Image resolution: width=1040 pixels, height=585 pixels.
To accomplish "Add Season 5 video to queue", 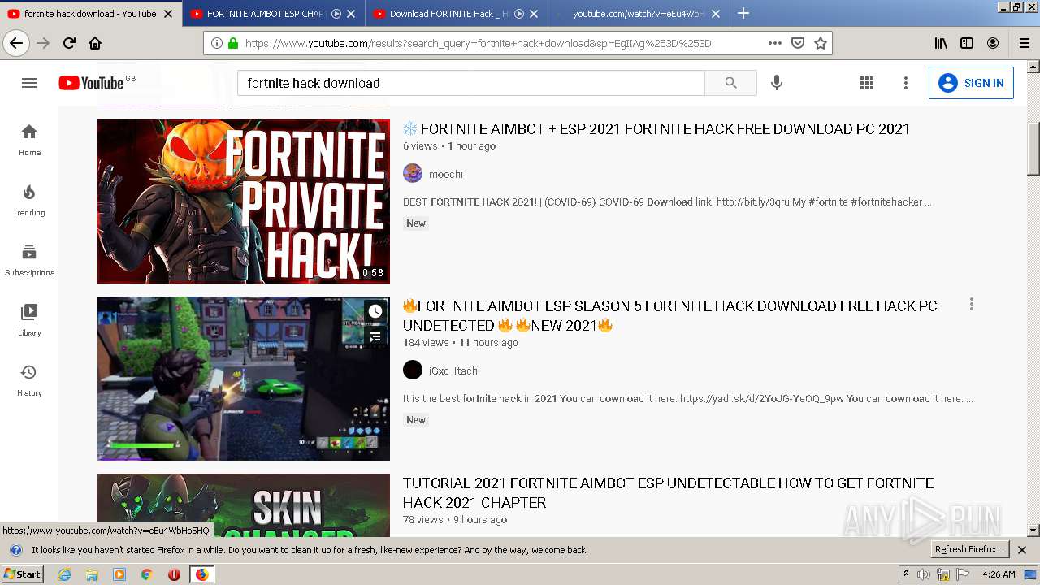I will click(375, 336).
